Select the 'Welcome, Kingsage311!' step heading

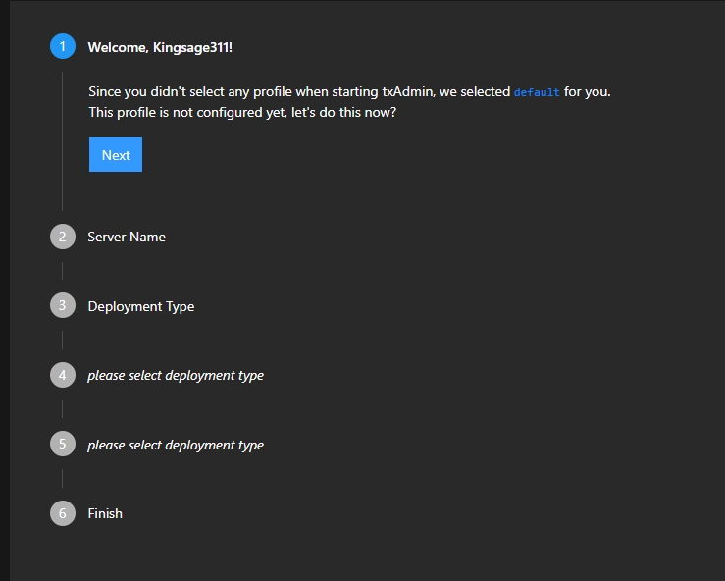click(160, 47)
